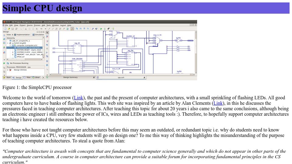Select the Implementation view radio button
Screen dimensions: 292x164
point(12,35)
